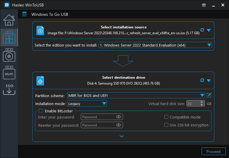Viewport: 229px width, 158px height.
Task: Open the Windows Installation USB sidebar icon
Action: (9, 55)
